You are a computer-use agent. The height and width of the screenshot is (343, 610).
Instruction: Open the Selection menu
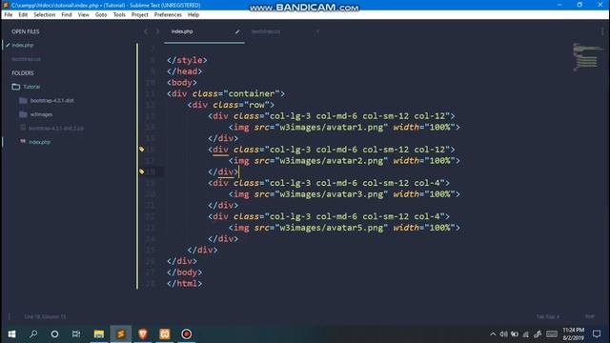pyautogui.click(x=45, y=15)
